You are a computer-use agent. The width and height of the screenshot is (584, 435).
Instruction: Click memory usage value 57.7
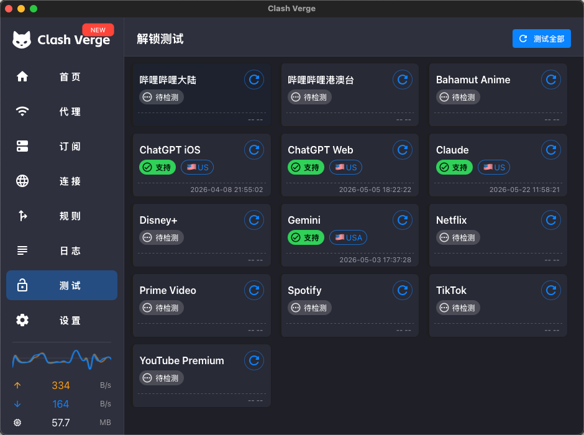click(61, 423)
